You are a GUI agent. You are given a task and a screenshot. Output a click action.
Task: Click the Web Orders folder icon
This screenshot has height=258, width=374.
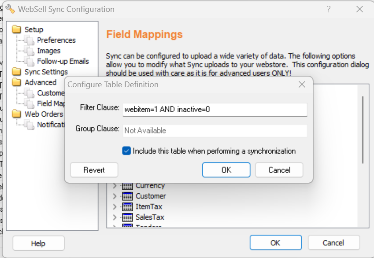coord(16,114)
